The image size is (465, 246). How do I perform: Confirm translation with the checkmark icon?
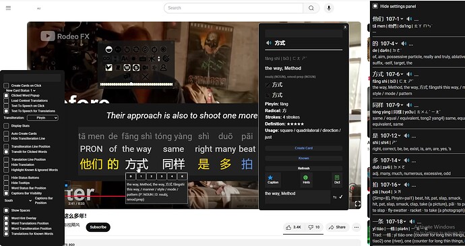[x=341, y=197]
